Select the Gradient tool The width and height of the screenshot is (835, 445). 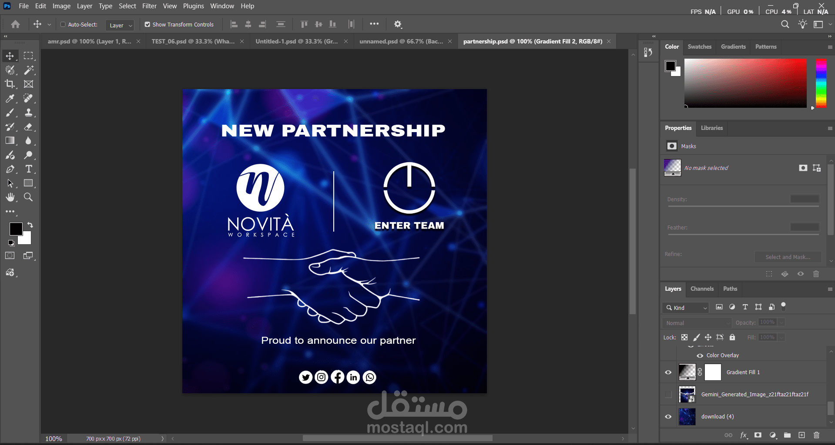coord(10,141)
